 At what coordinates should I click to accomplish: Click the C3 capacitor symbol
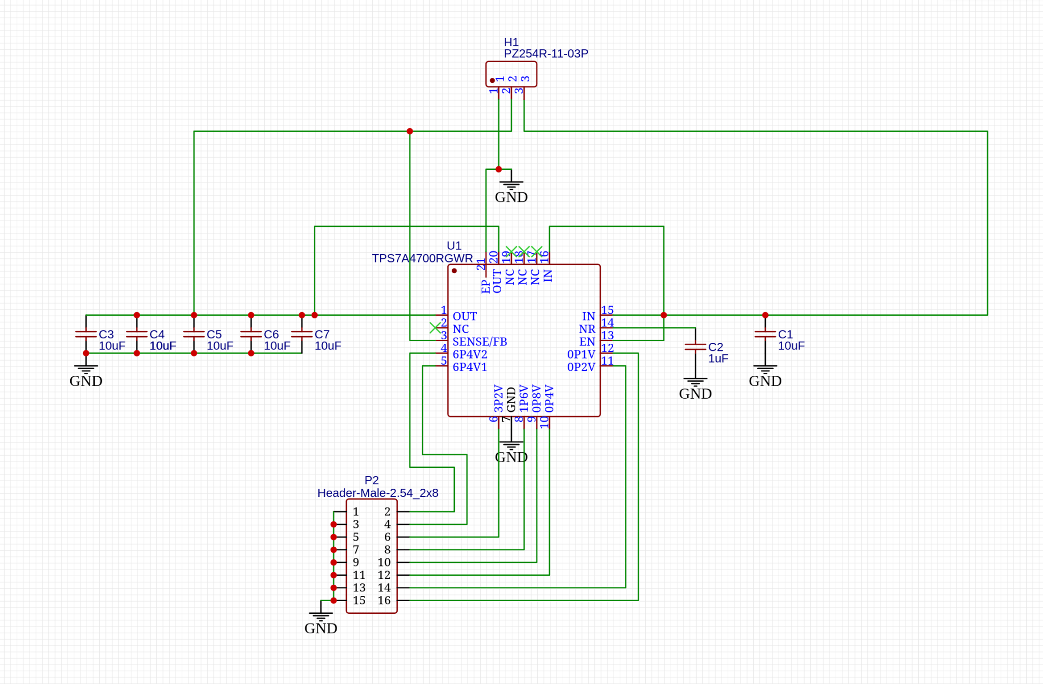86,334
